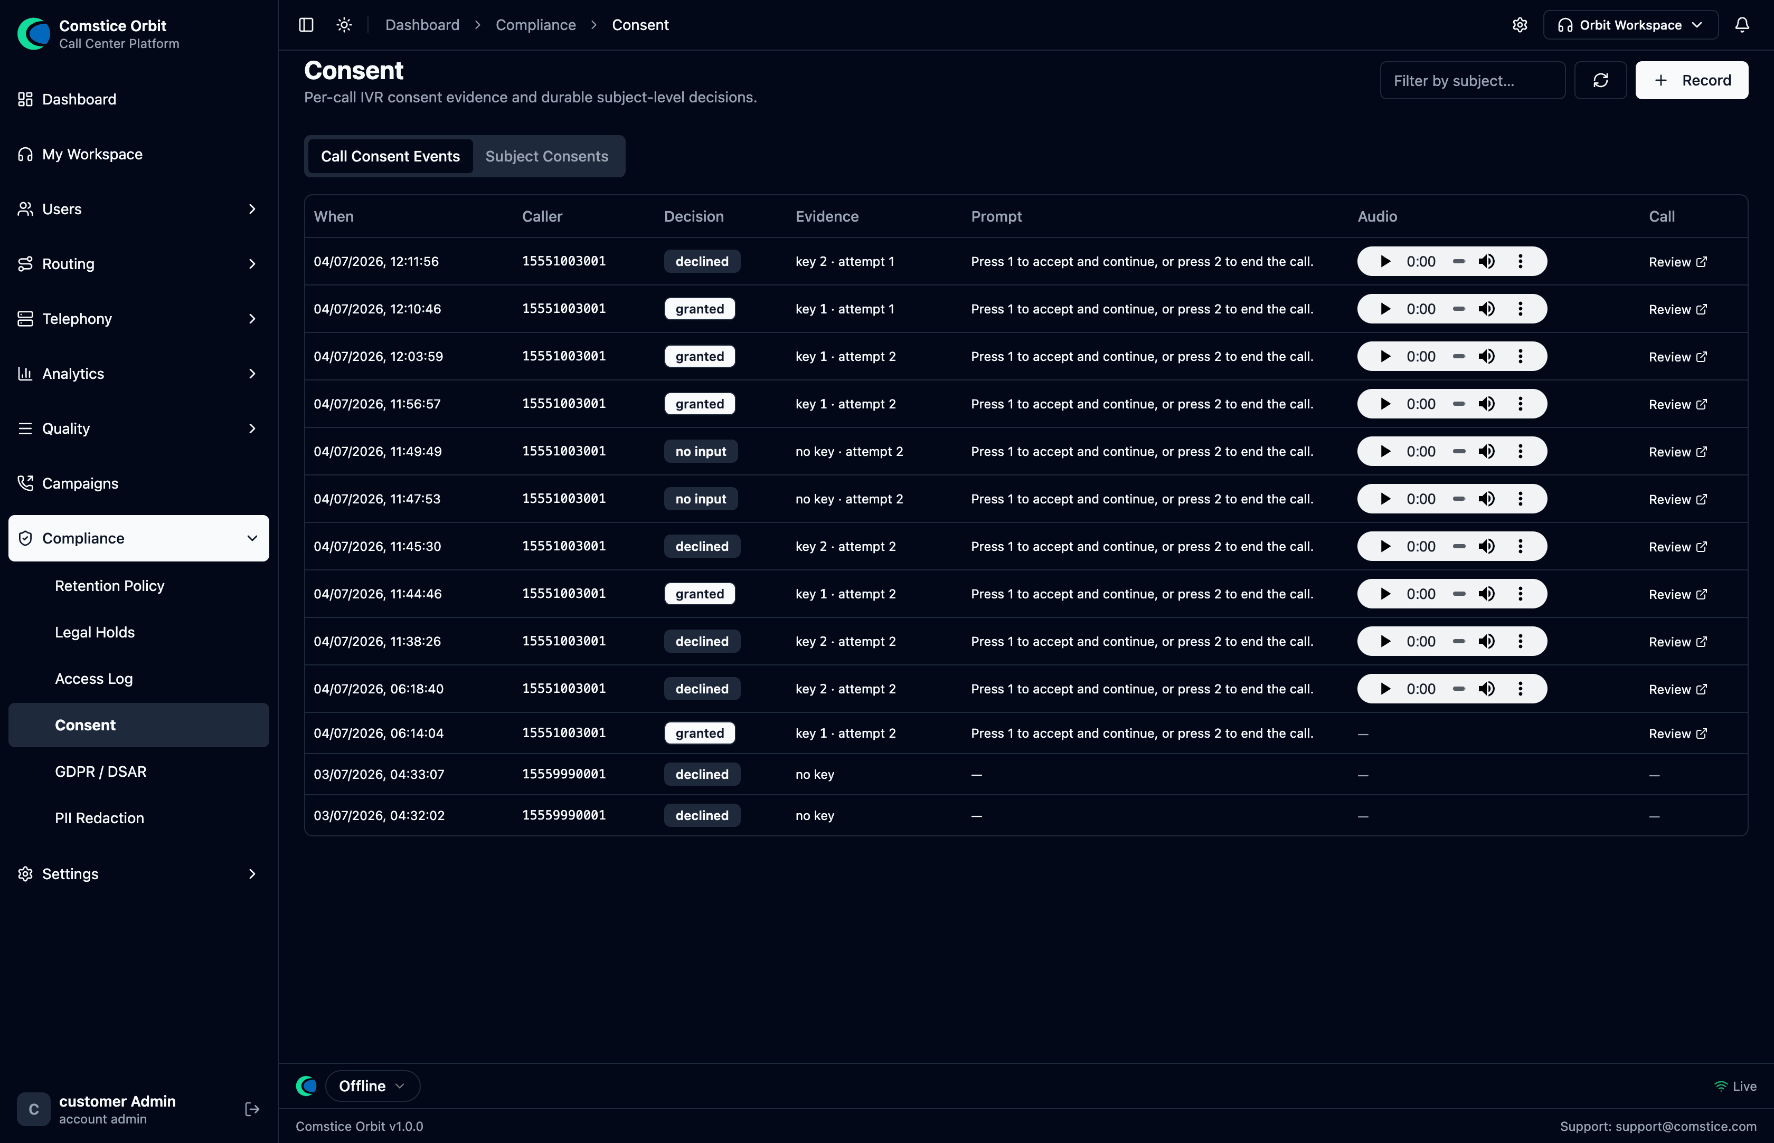Viewport: 1774px width, 1143px height.
Task: Open My Workspace in sidebar
Action: tap(139, 155)
